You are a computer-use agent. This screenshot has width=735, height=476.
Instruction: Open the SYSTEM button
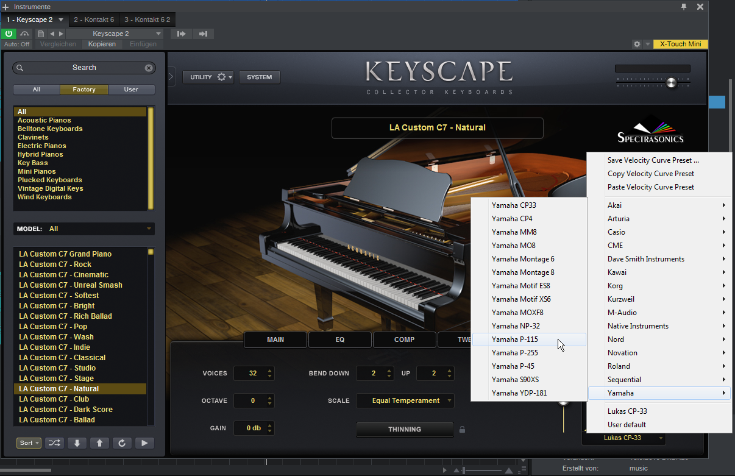coord(260,77)
